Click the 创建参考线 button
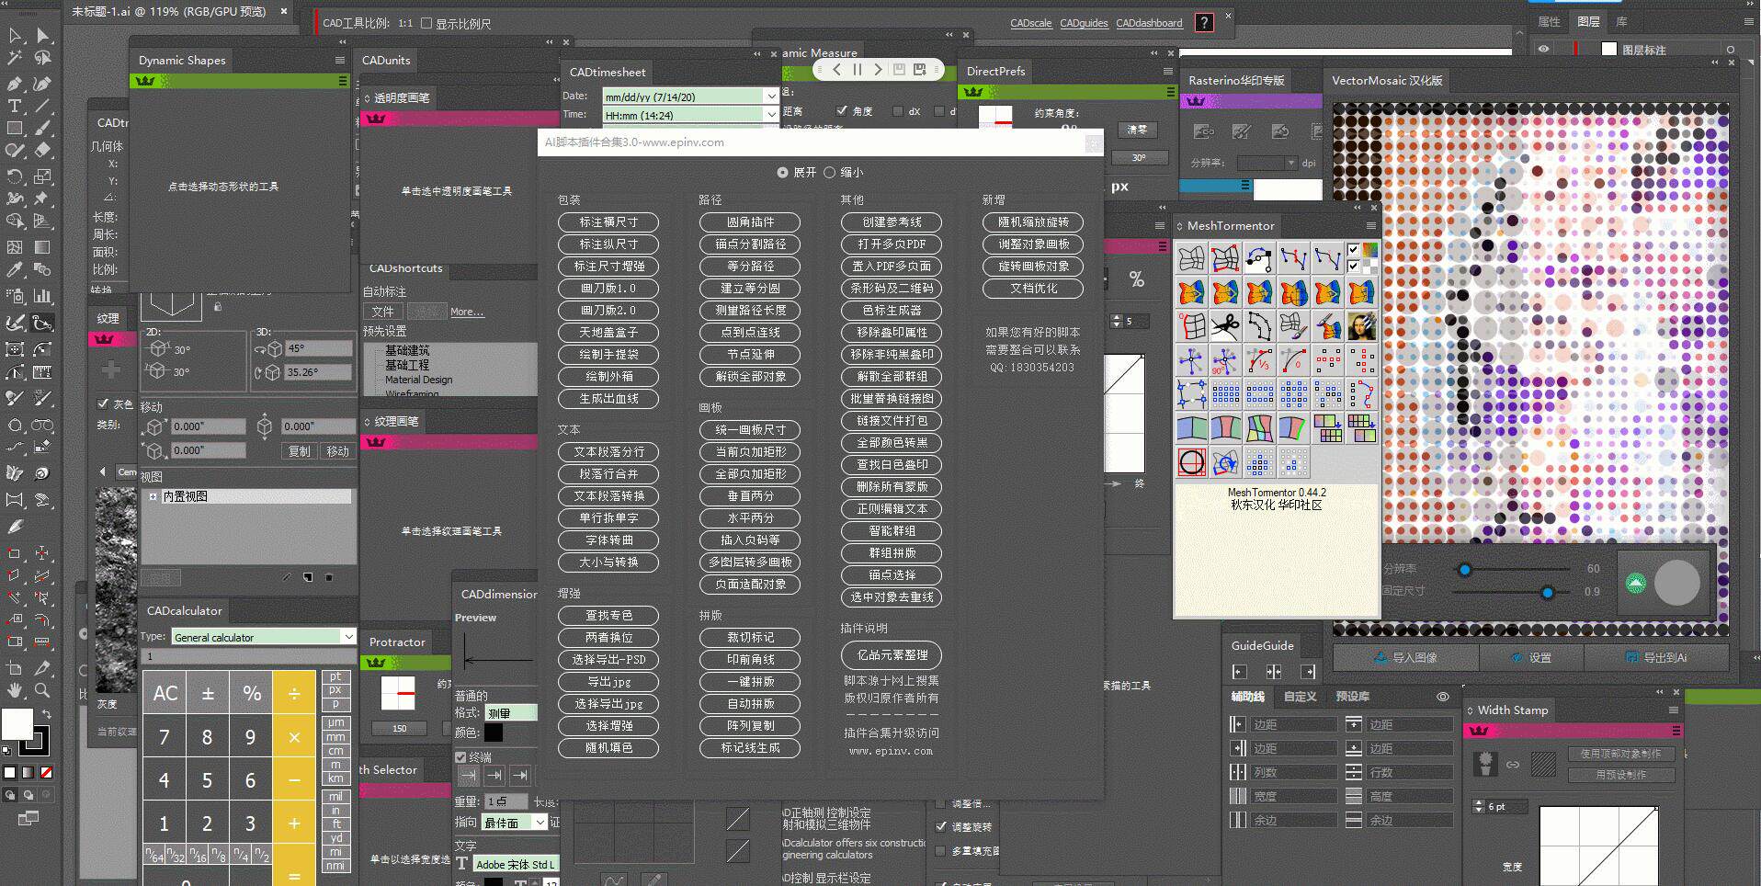 [x=892, y=222]
